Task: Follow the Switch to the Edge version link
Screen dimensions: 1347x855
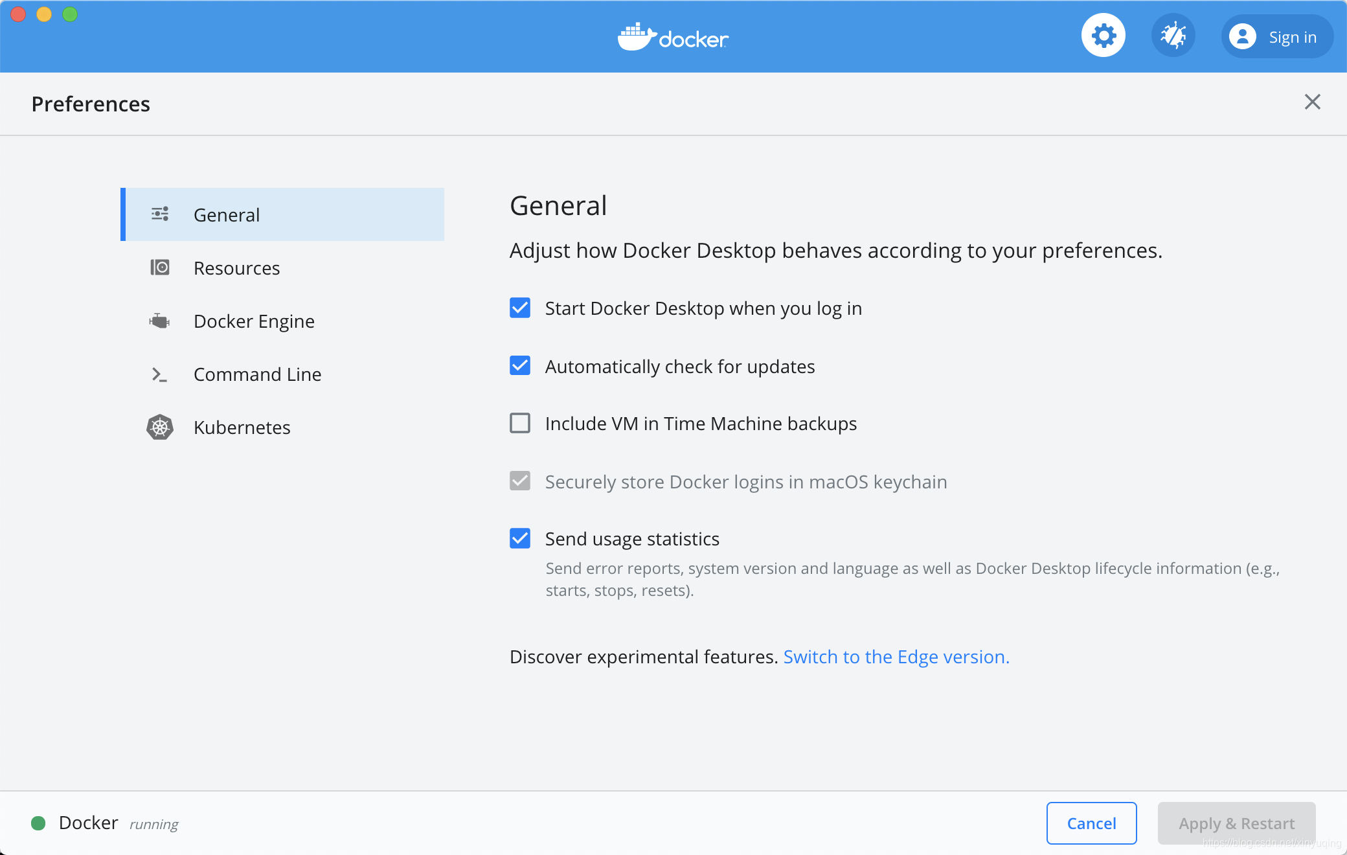Action: pos(896,657)
